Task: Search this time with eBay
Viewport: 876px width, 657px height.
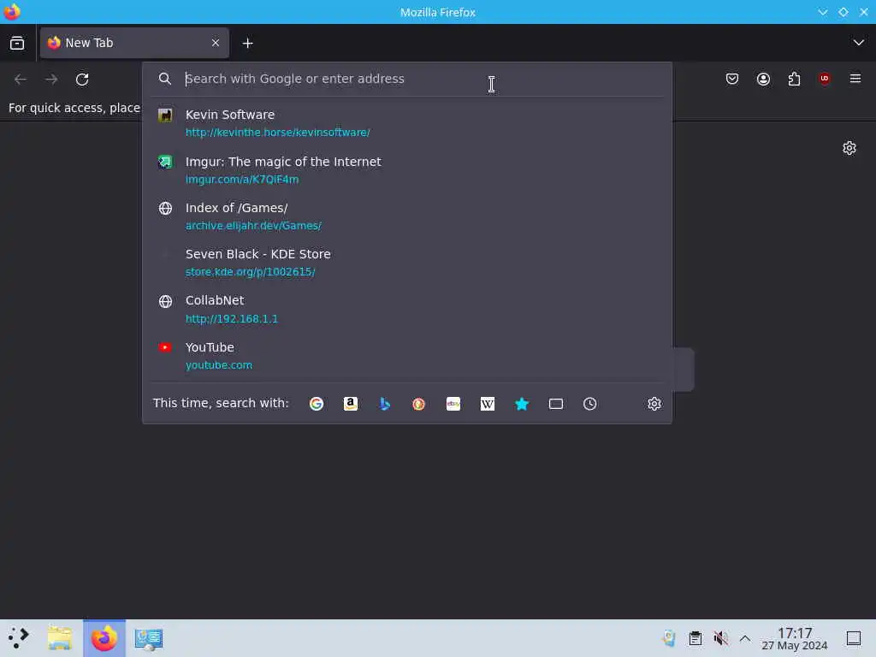Action: 453,404
